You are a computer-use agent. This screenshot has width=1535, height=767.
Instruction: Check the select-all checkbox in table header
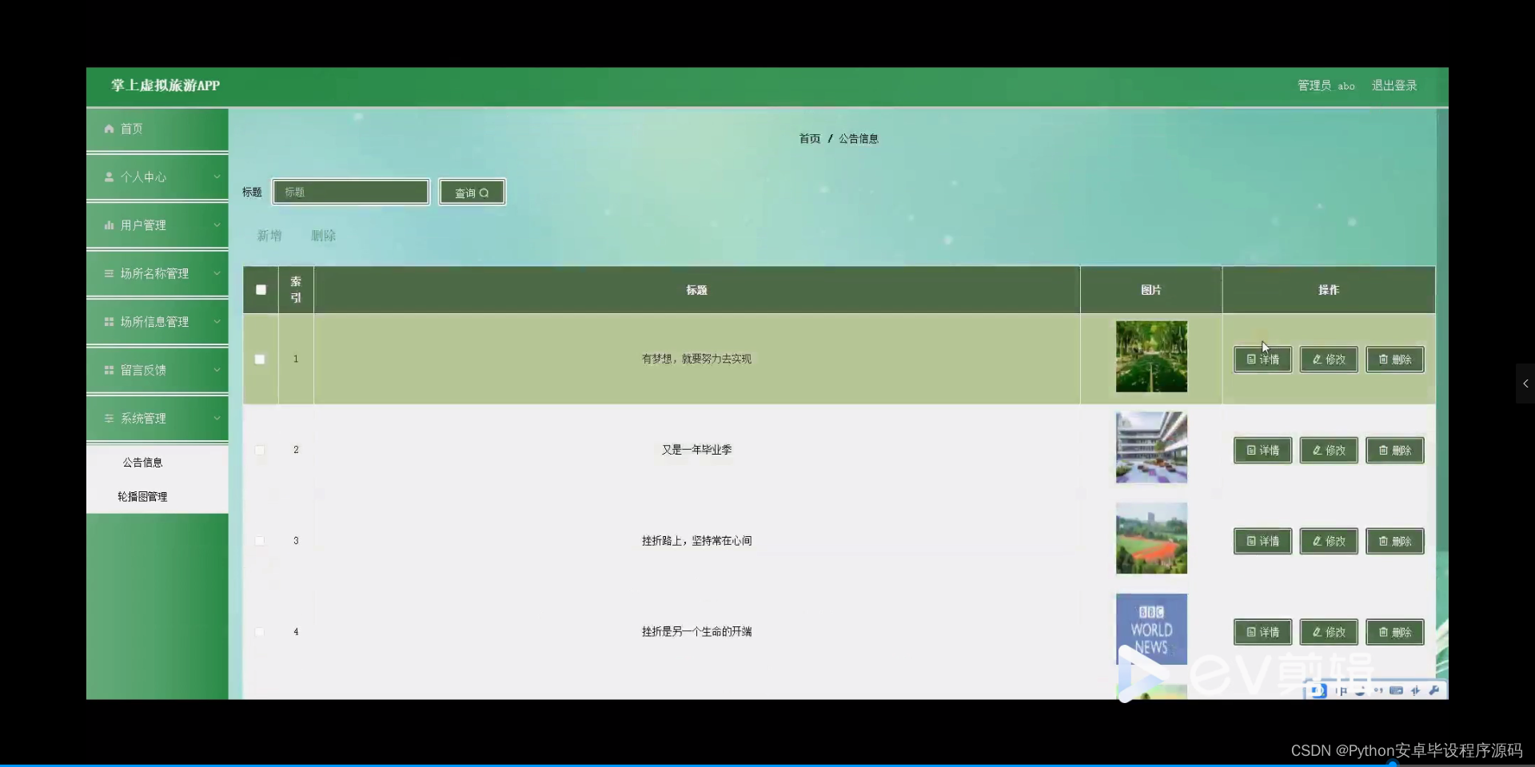point(260,290)
